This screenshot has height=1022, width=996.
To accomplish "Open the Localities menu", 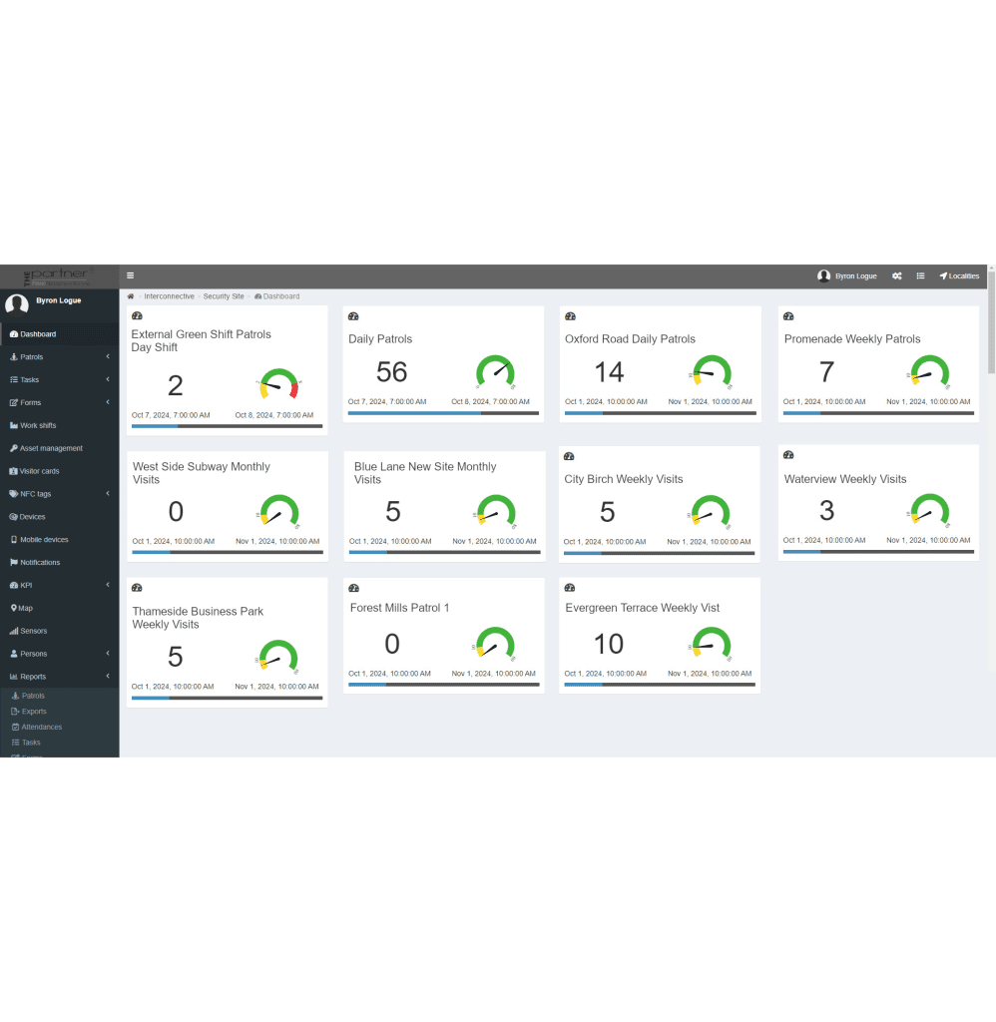I will pos(958,275).
